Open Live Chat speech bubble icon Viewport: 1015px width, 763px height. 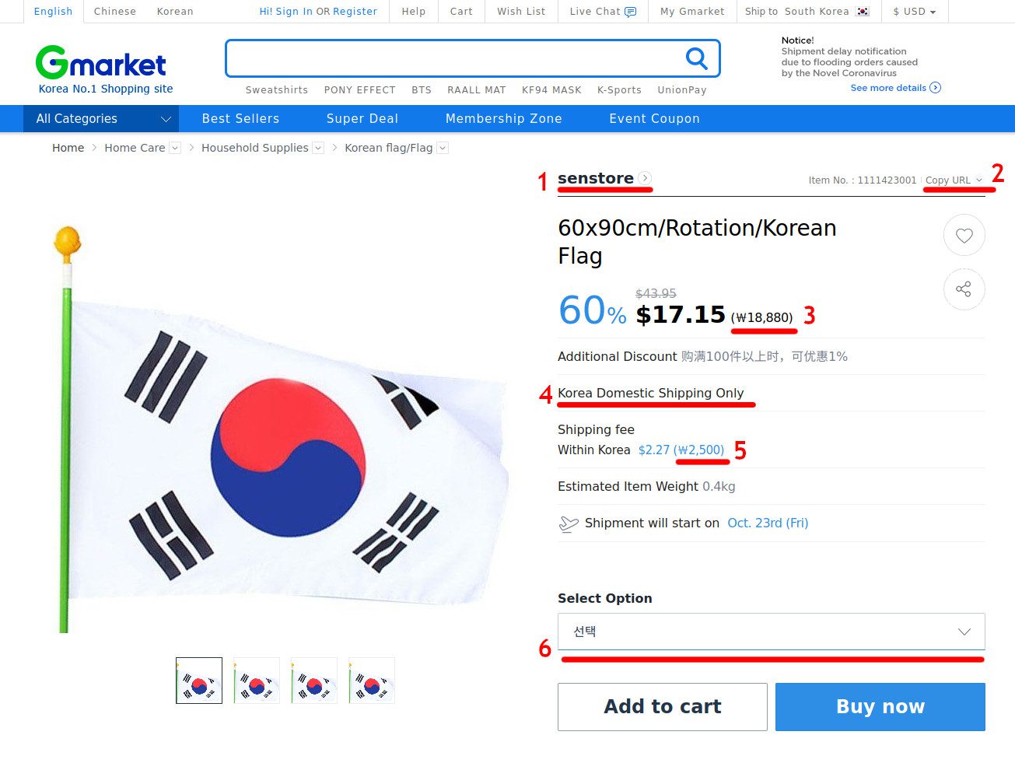pyautogui.click(x=630, y=12)
